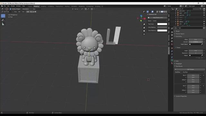
Task: Toggle camera view icon
Action: (144, 31)
